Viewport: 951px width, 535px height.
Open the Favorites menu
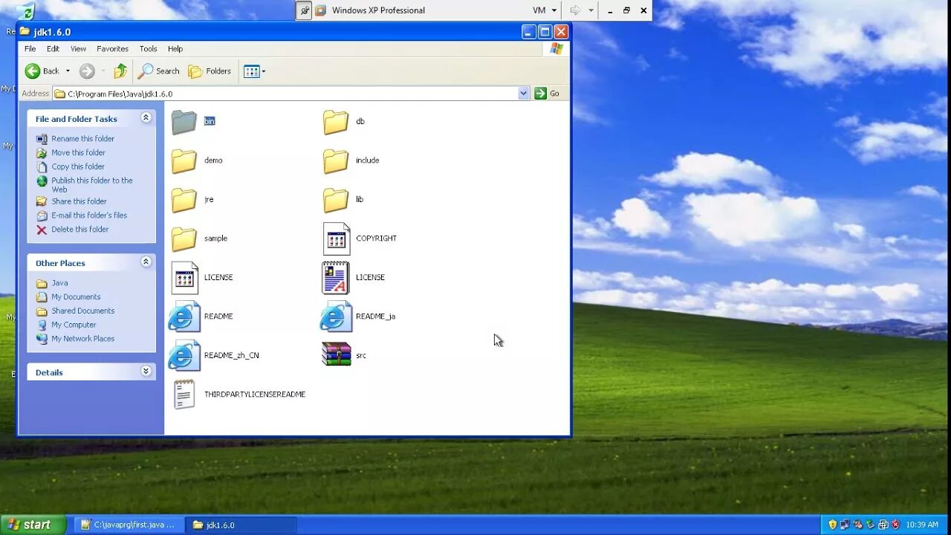coord(112,49)
